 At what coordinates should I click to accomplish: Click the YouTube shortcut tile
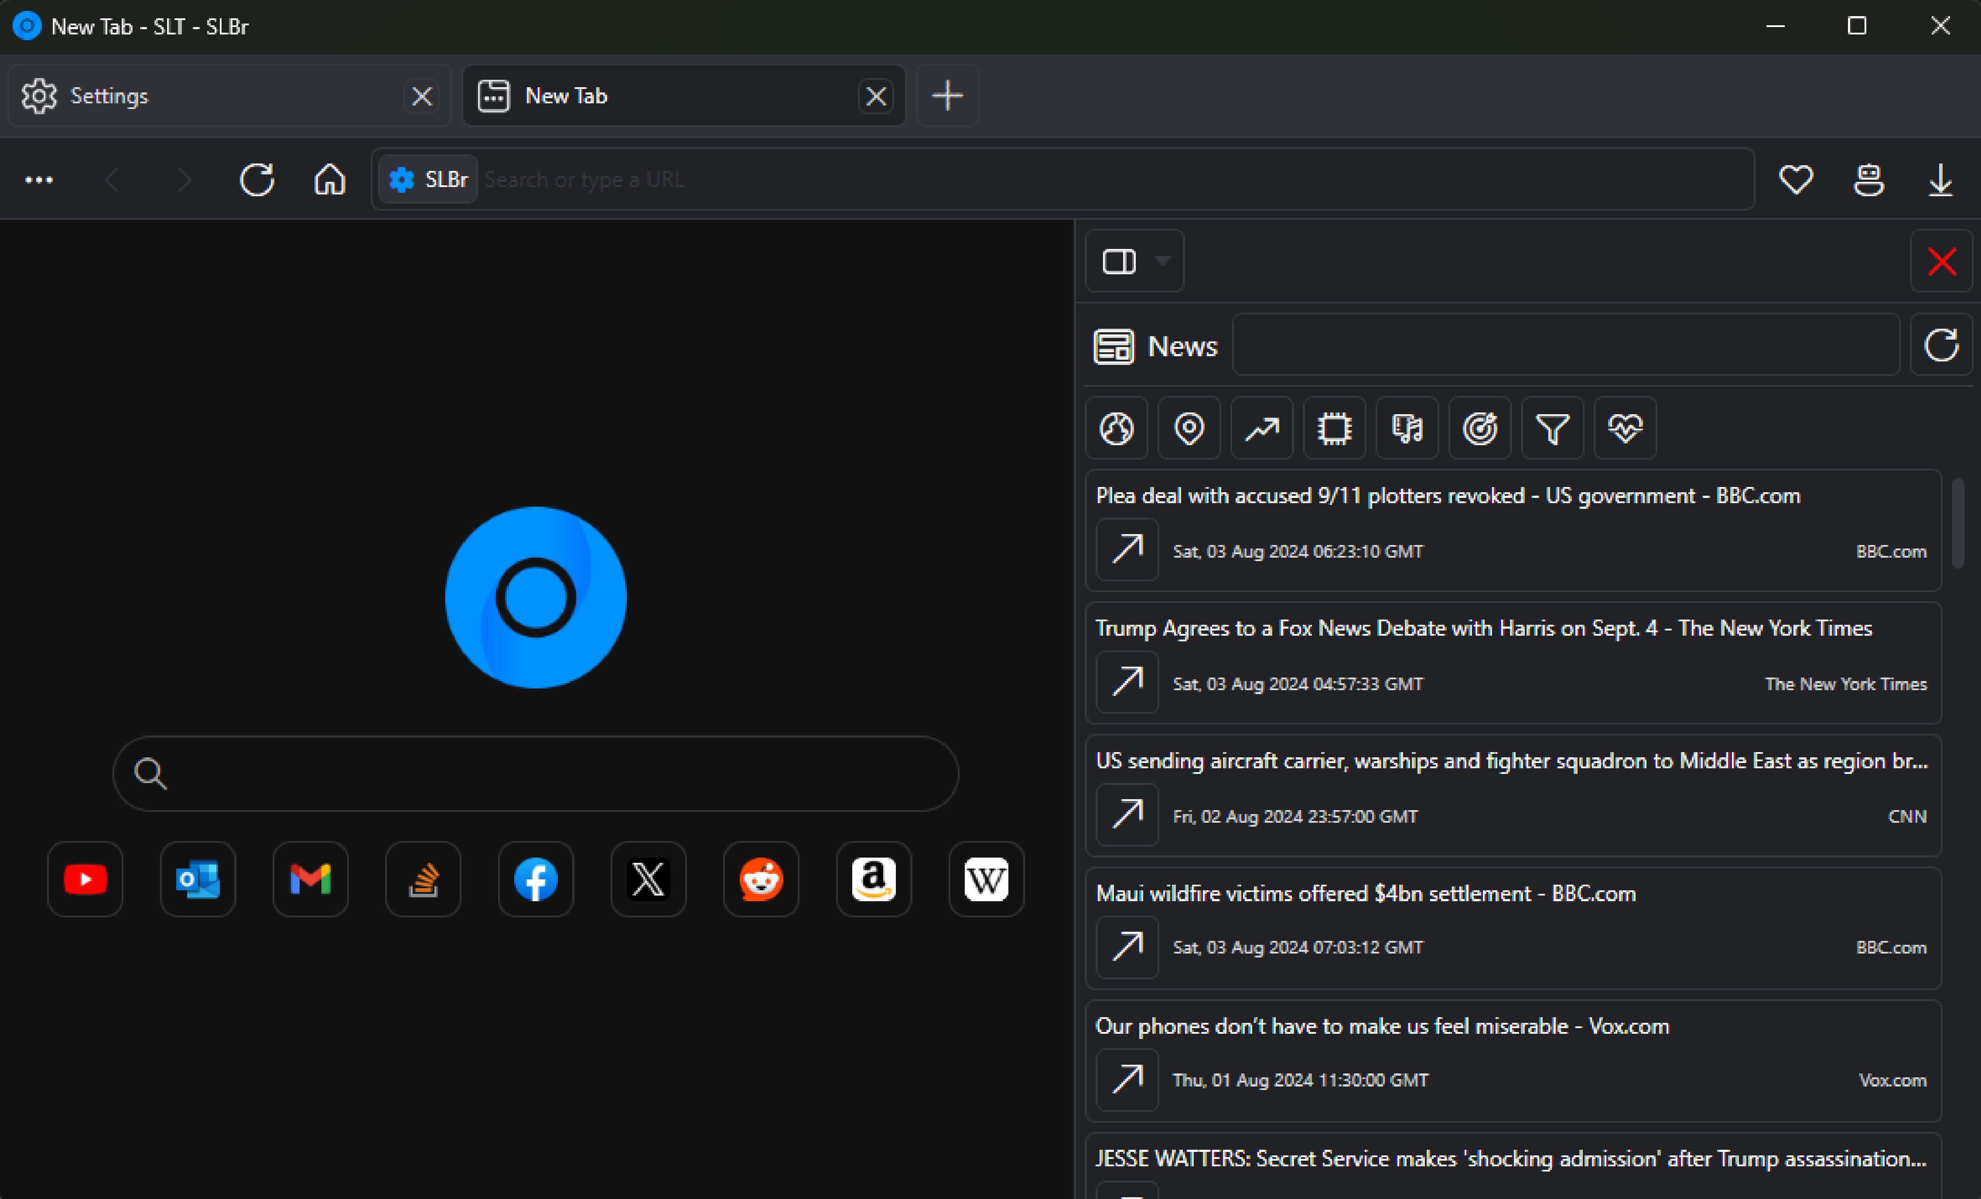pyautogui.click(x=85, y=879)
